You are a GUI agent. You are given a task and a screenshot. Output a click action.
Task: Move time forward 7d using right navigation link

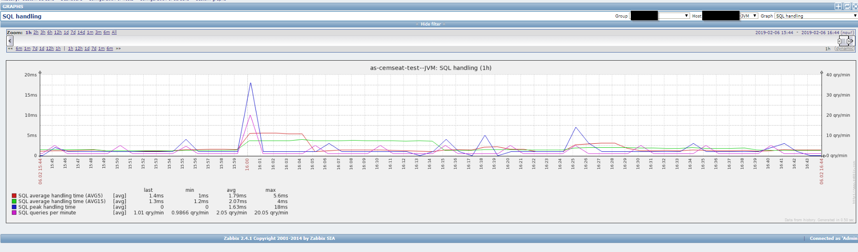click(x=94, y=49)
